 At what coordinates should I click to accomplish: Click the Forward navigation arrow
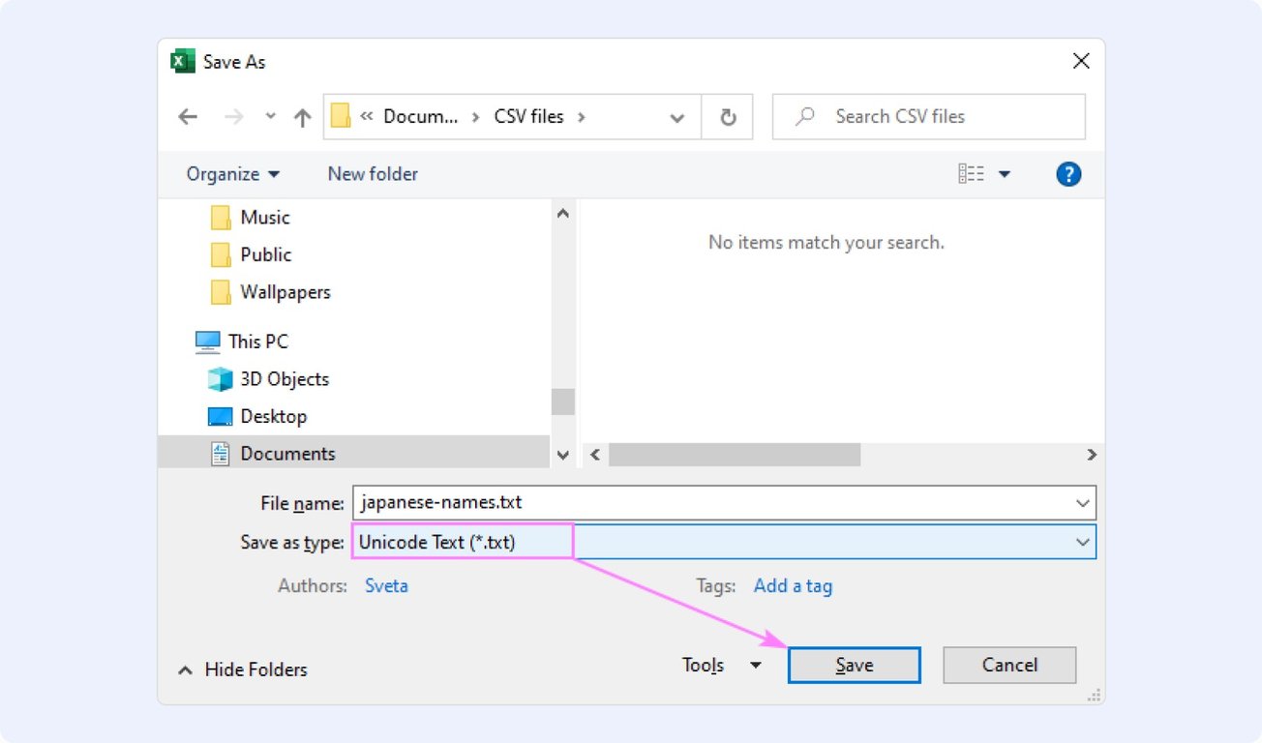234,117
